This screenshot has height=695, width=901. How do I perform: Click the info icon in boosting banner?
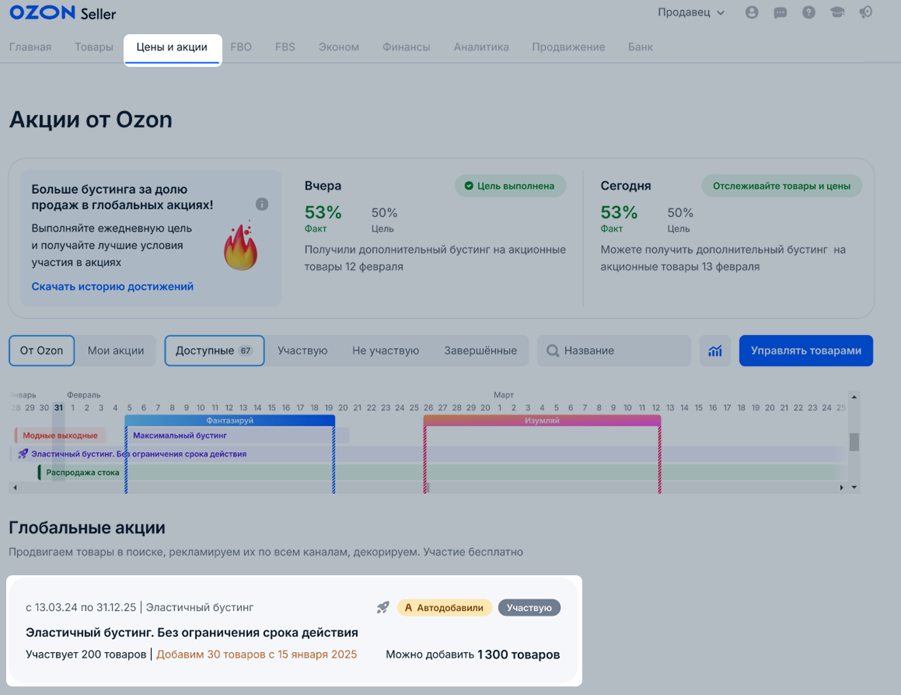tap(262, 204)
